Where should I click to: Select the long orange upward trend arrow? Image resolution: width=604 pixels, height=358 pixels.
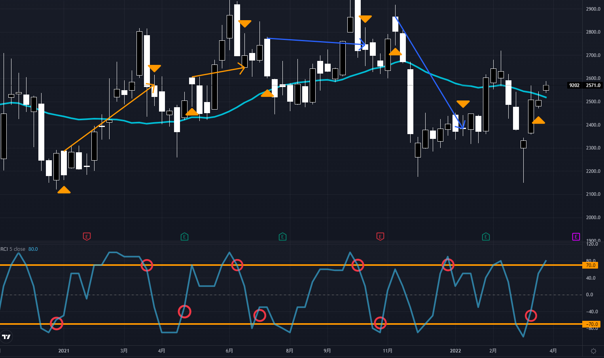click(109, 118)
